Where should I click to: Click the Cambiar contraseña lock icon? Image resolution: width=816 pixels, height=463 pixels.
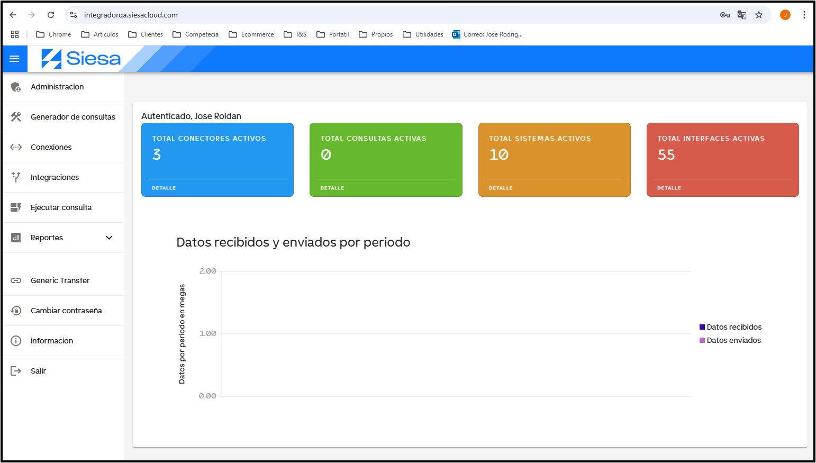(x=16, y=311)
